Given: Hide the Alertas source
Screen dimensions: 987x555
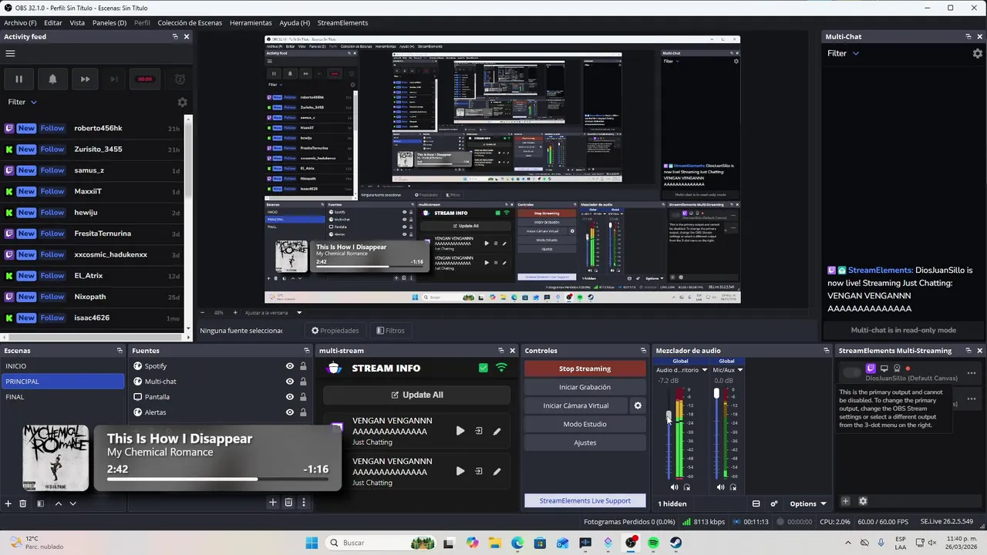Looking at the screenshot, I should [290, 412].
